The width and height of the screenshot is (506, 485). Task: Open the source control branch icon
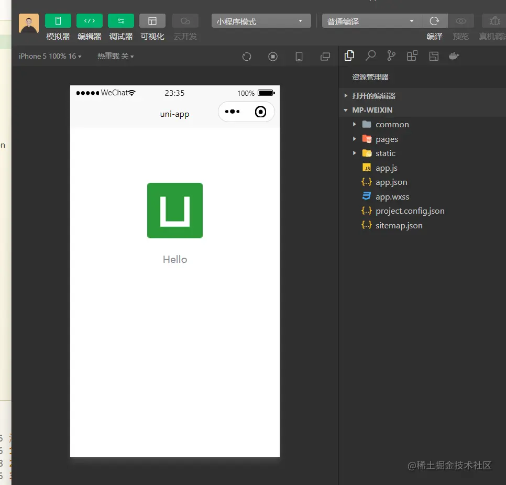(391, 56)
